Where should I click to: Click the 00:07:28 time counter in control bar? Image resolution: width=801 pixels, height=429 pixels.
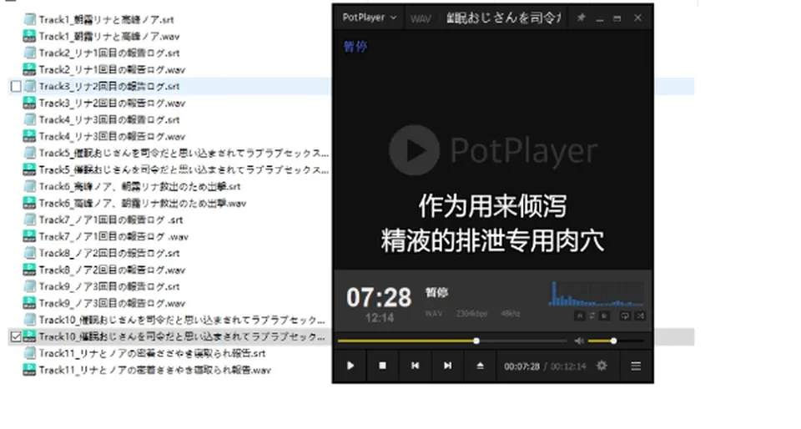tap(521, 366)
